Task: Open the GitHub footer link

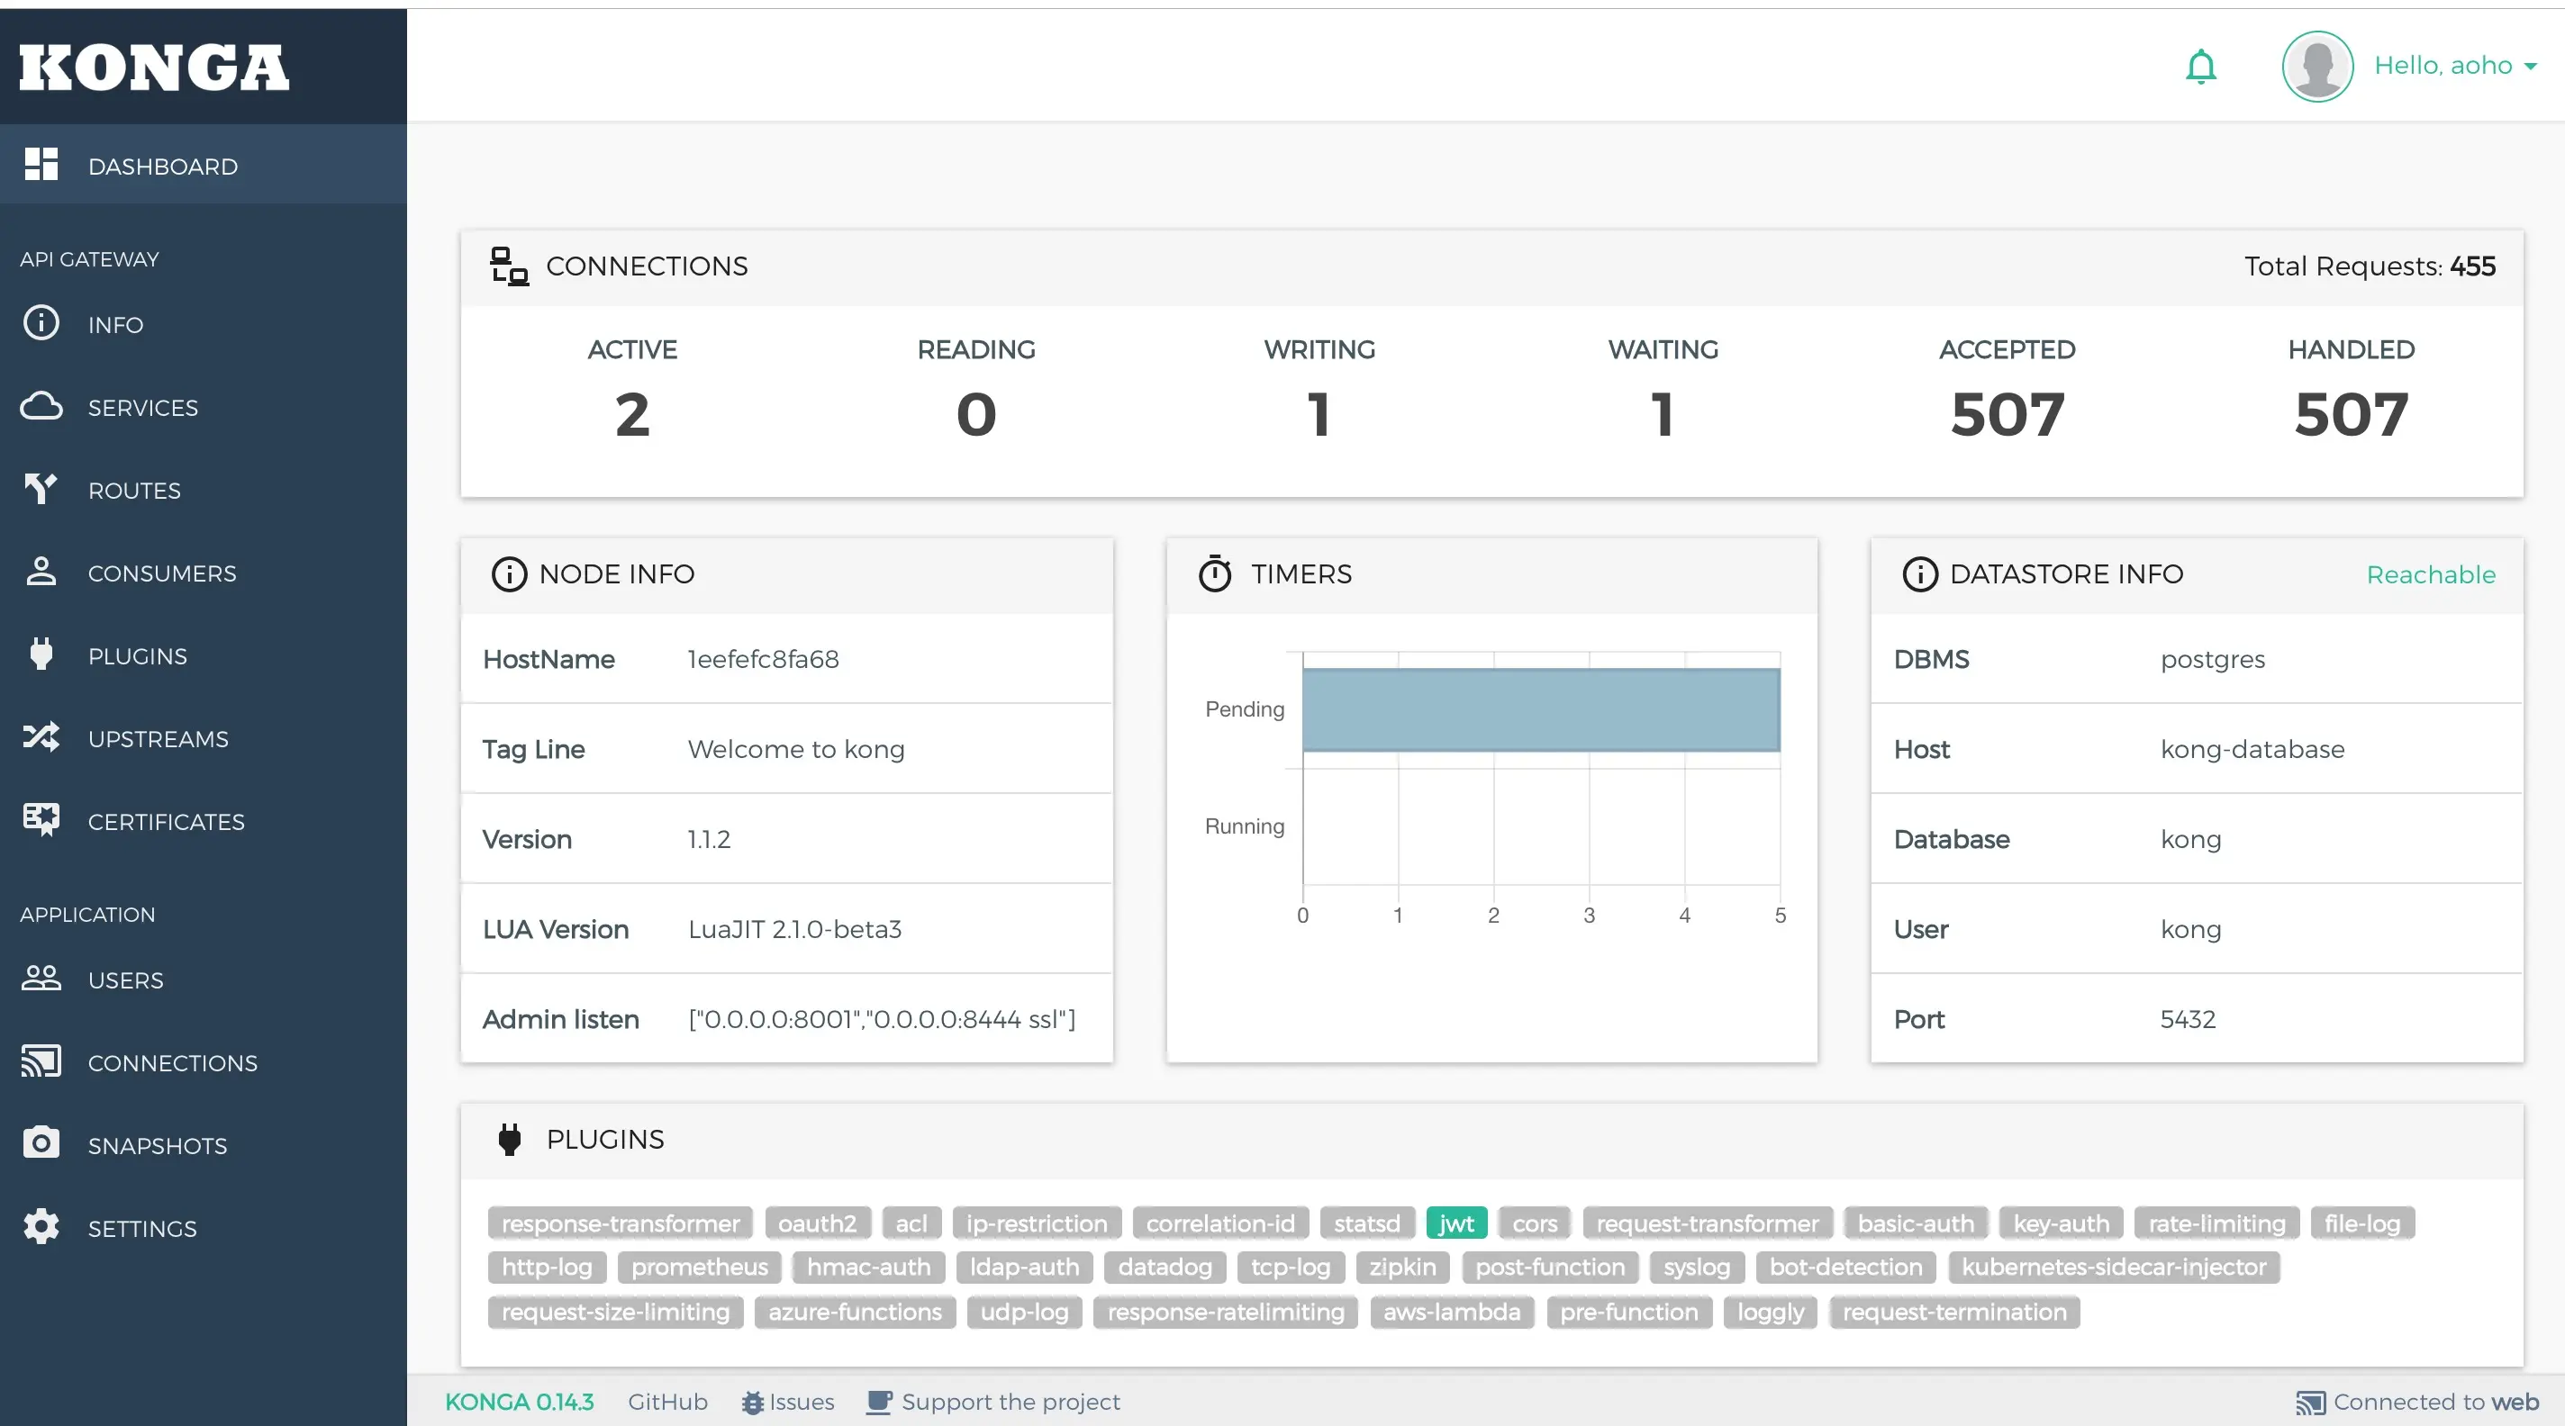Action: pyautogui.click(x=667, y=1401)
